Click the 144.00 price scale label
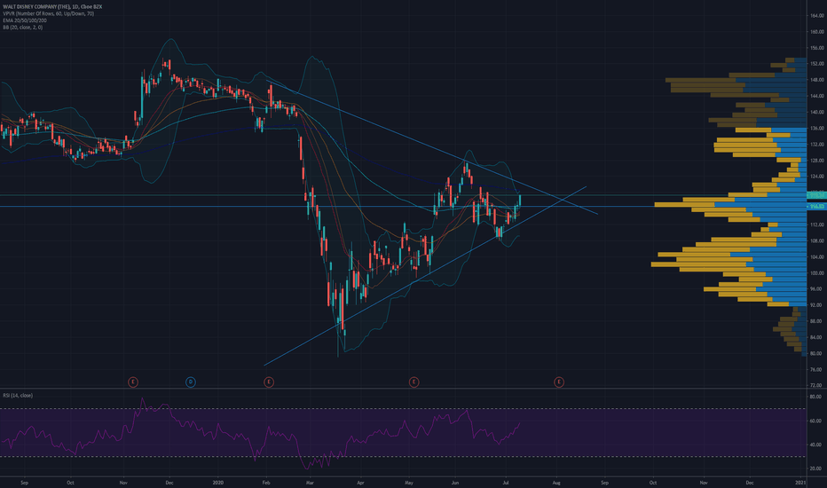The image size is (827, 488). point(817,96)
